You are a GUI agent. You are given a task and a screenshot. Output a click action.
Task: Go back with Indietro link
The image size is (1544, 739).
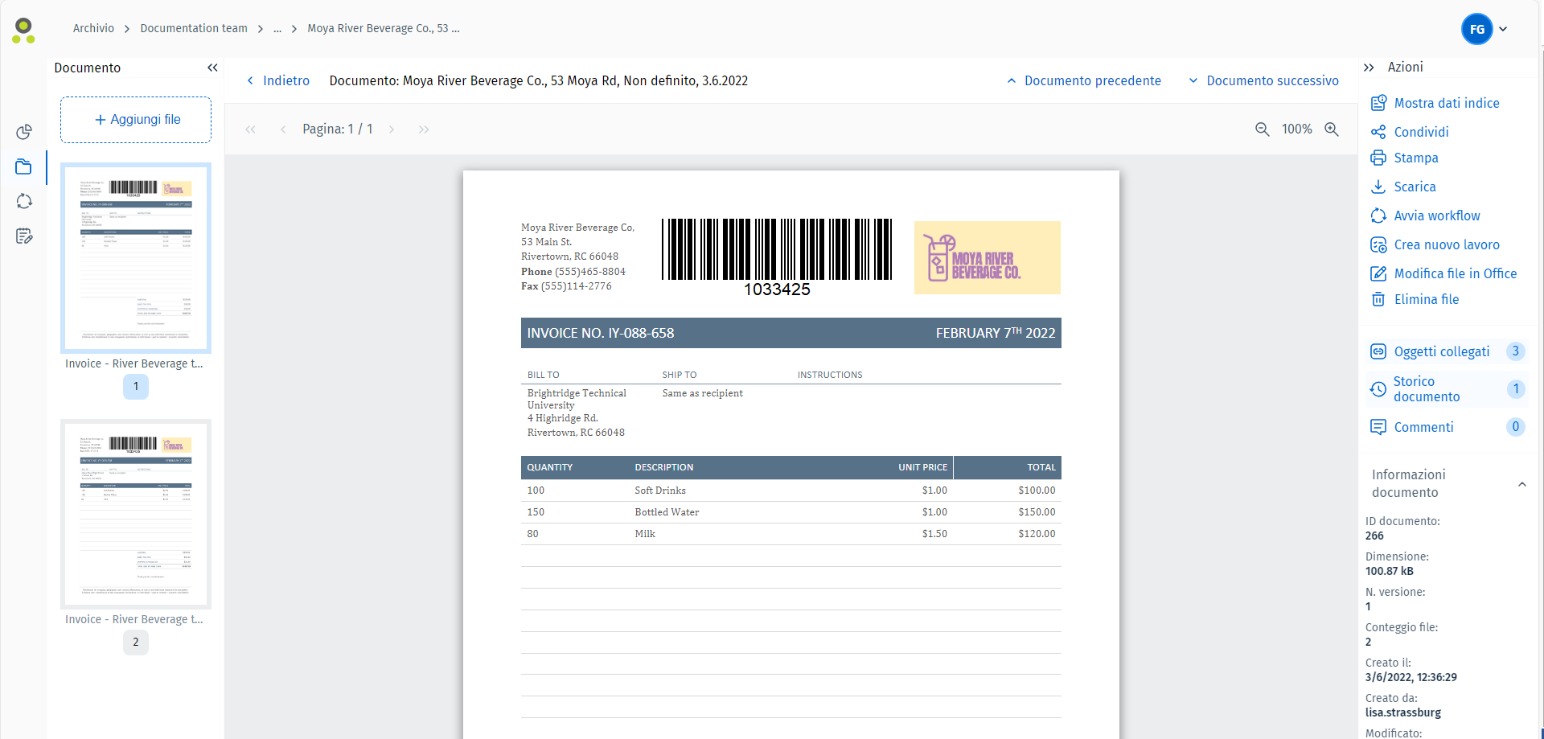(x=278, y=80)
